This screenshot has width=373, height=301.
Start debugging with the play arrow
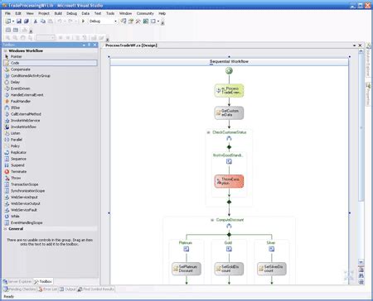(x=83, y=21)
